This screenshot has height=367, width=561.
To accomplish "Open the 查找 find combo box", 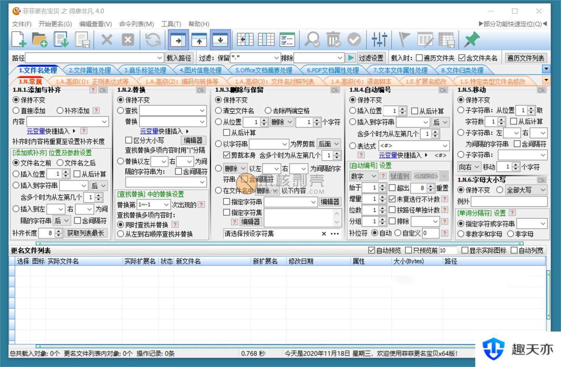I will click(x=202, y=111).
